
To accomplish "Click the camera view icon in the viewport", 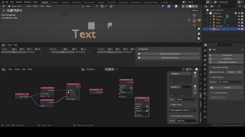I will coord(199,38).
